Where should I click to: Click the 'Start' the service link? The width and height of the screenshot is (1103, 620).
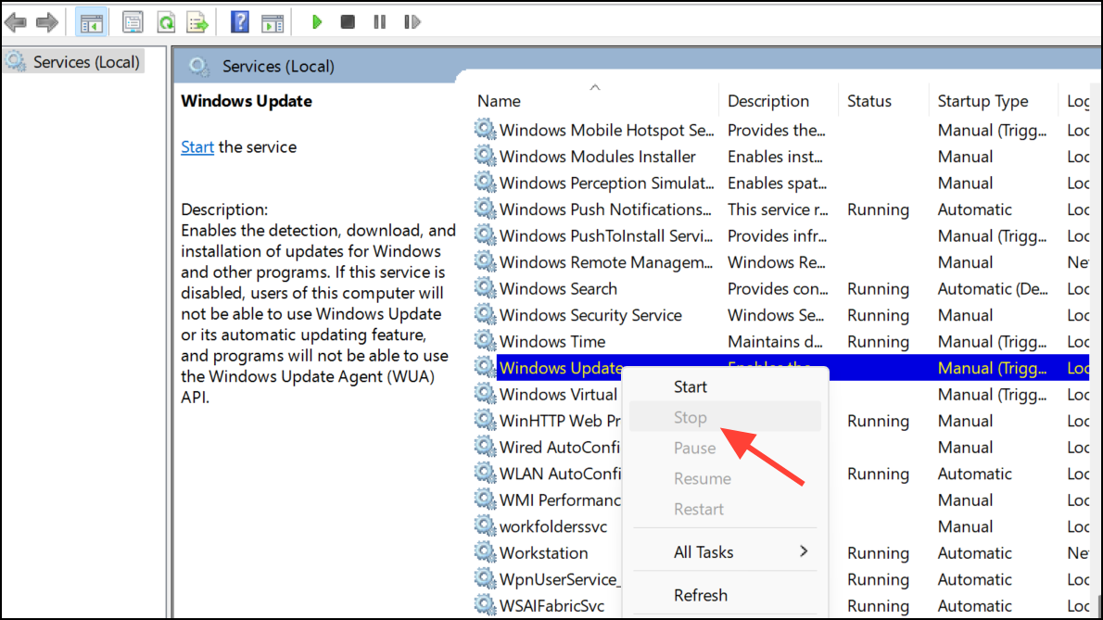click(x=197, y=147)
